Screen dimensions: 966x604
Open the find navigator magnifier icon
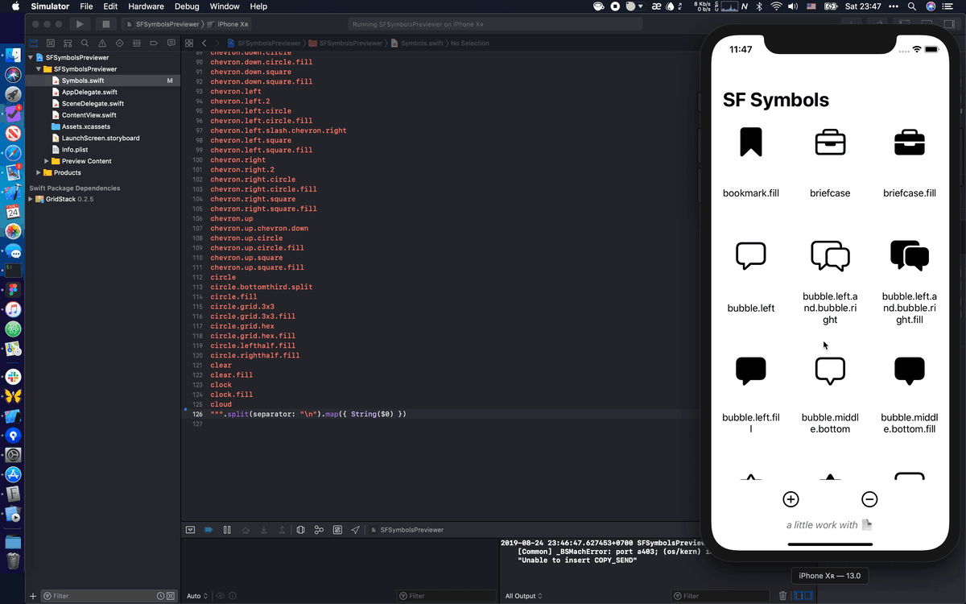(x=85, y=43)
